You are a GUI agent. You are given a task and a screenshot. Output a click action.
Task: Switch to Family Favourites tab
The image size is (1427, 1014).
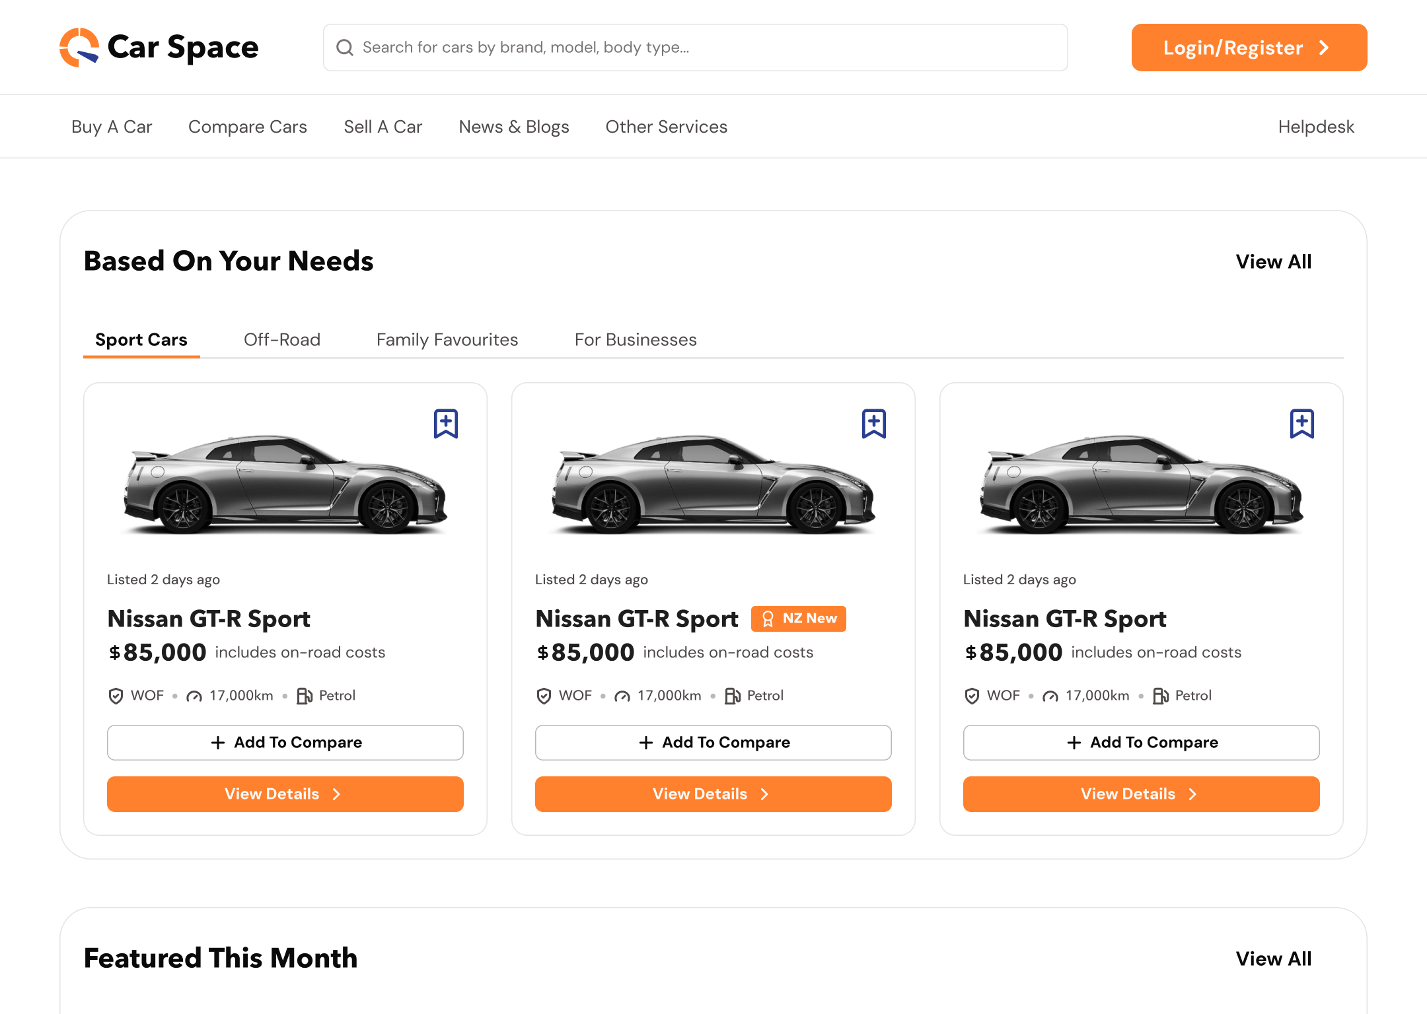(447, 340)
